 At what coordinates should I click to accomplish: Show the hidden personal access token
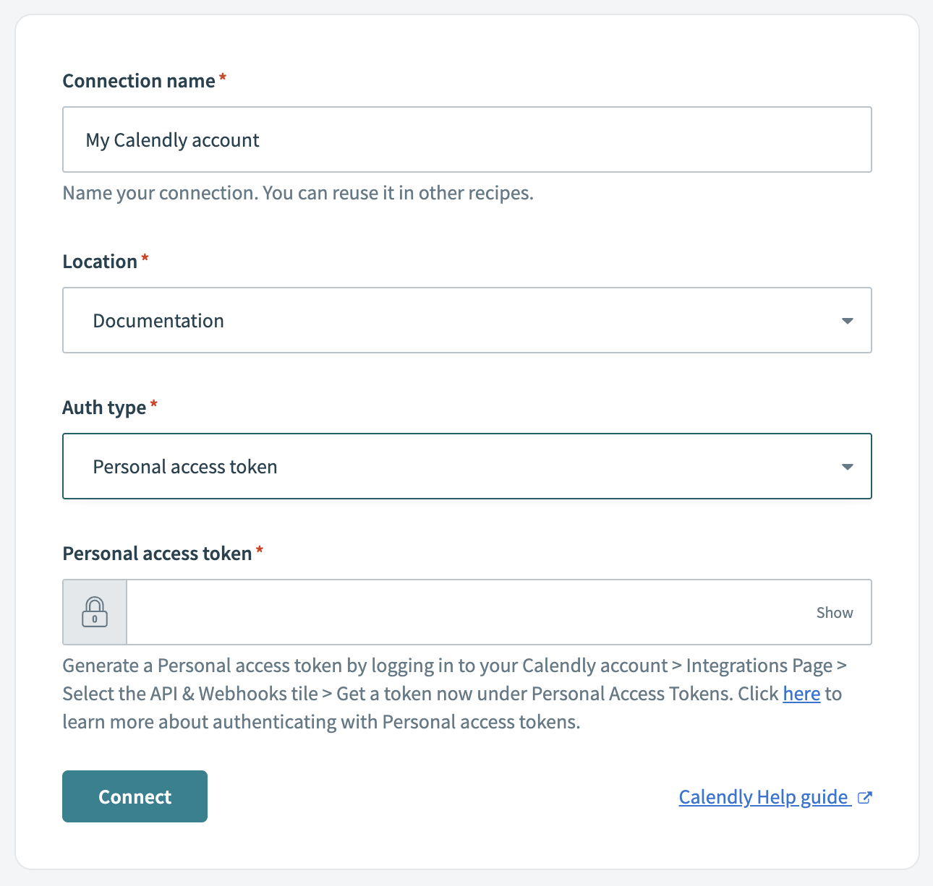coord(834,612)
